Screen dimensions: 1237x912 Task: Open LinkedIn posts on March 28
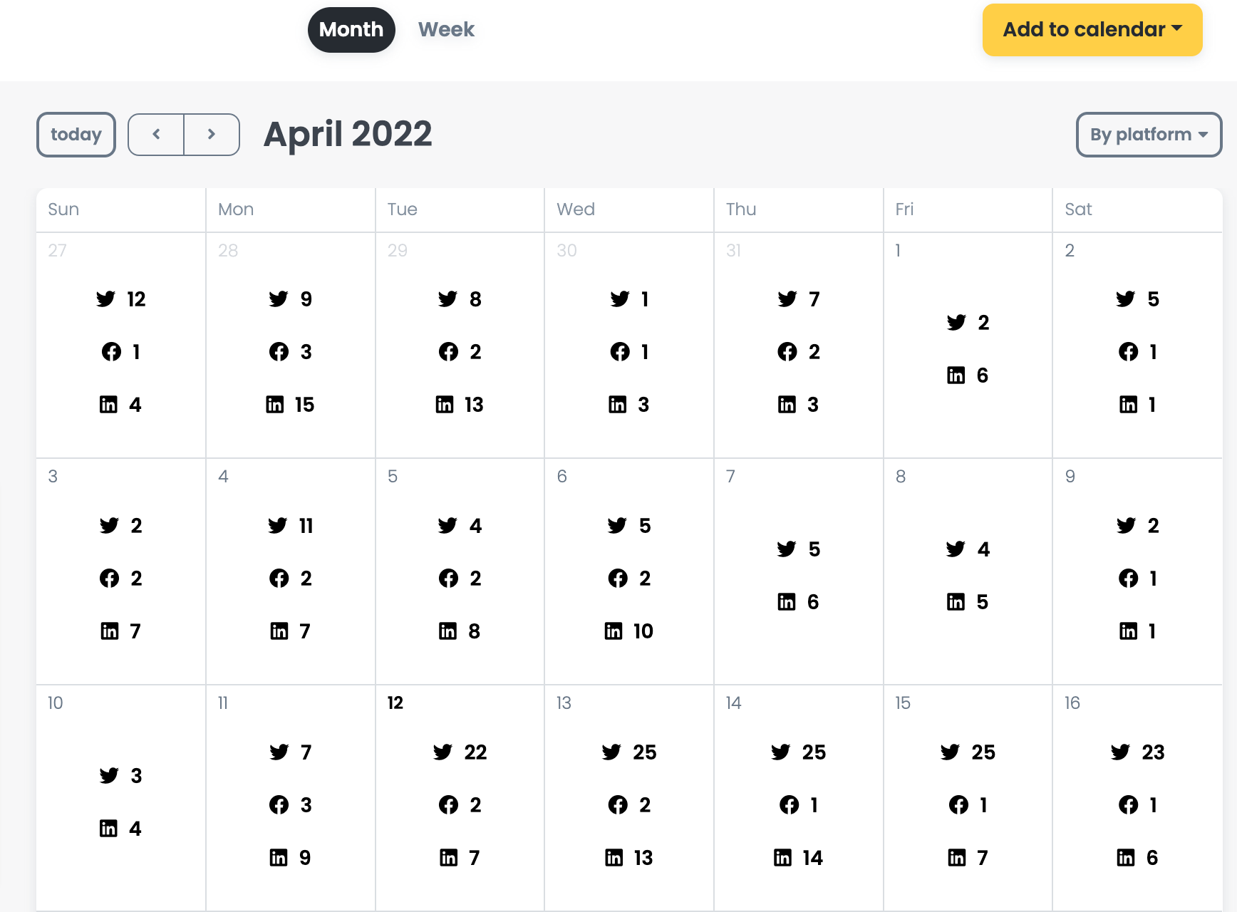click(290, 405)
